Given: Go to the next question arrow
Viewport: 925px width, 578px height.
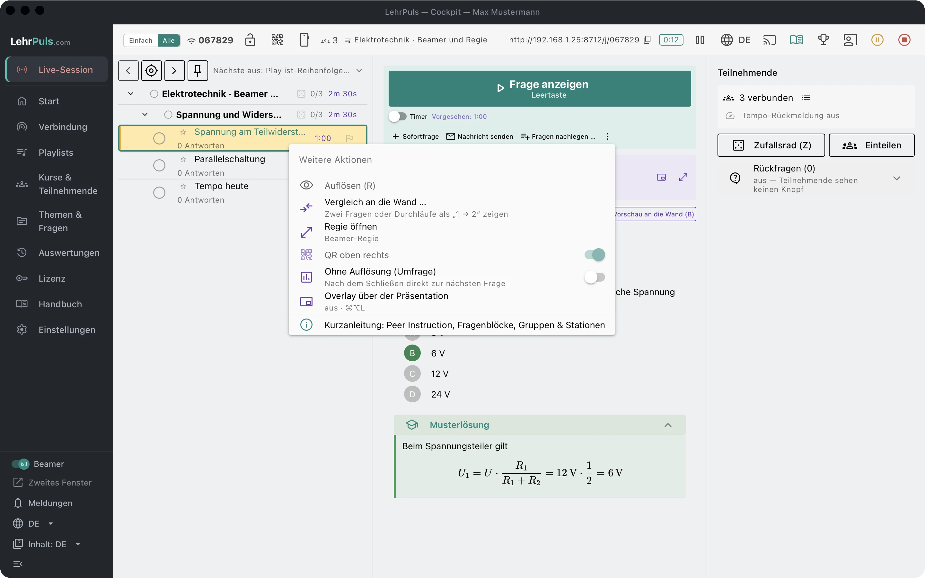Looking at the screenshot, I should (175, 71).
